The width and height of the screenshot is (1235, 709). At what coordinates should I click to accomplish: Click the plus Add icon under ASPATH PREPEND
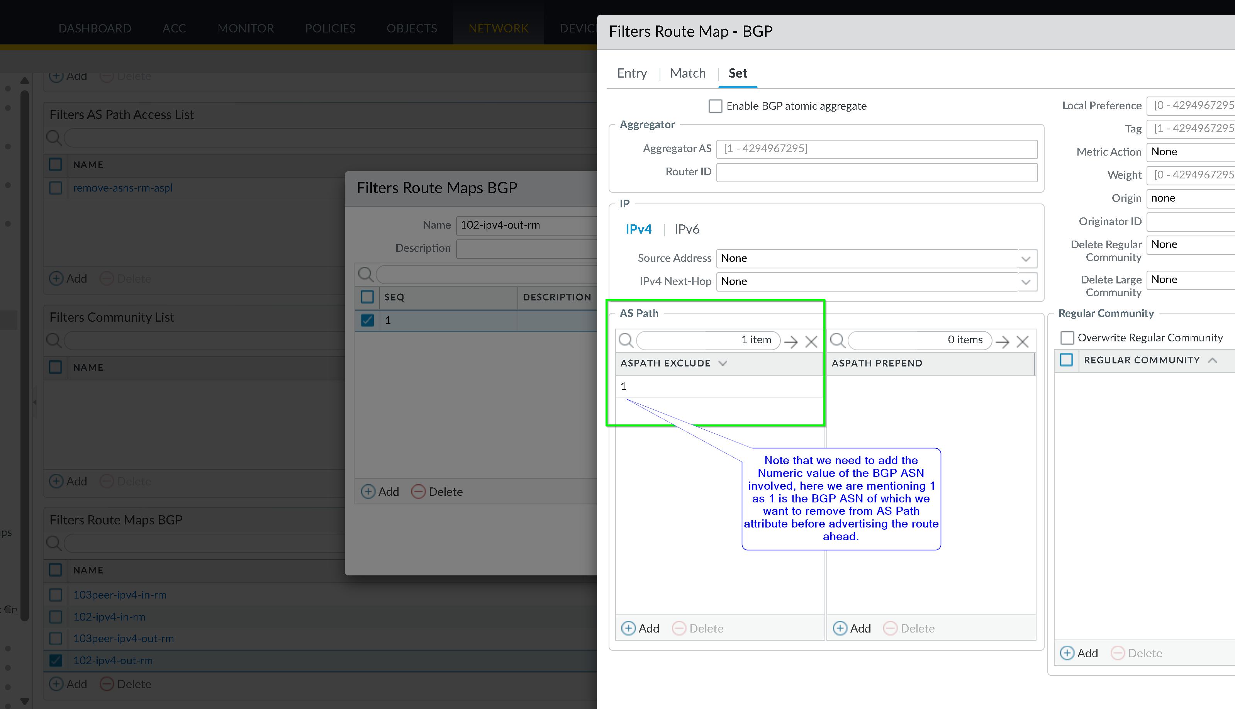[840, 628]
